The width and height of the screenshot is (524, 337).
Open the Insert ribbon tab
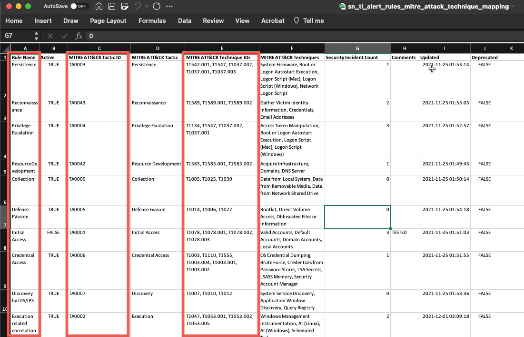tap(43, 21)
